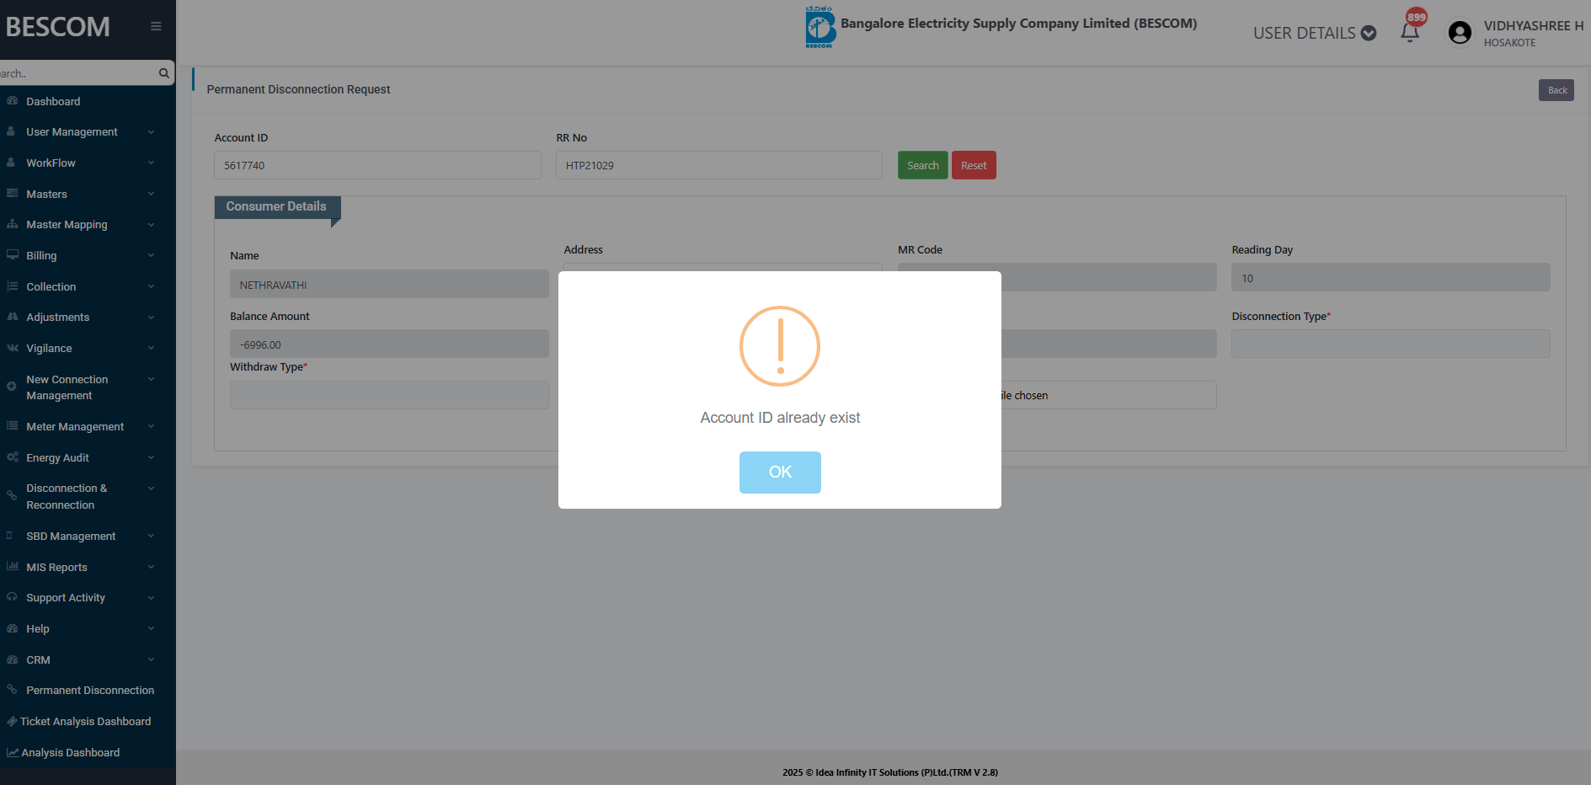Click the BESCOM company logo
The image size is (1591, 785).
[x=820, y=27]
